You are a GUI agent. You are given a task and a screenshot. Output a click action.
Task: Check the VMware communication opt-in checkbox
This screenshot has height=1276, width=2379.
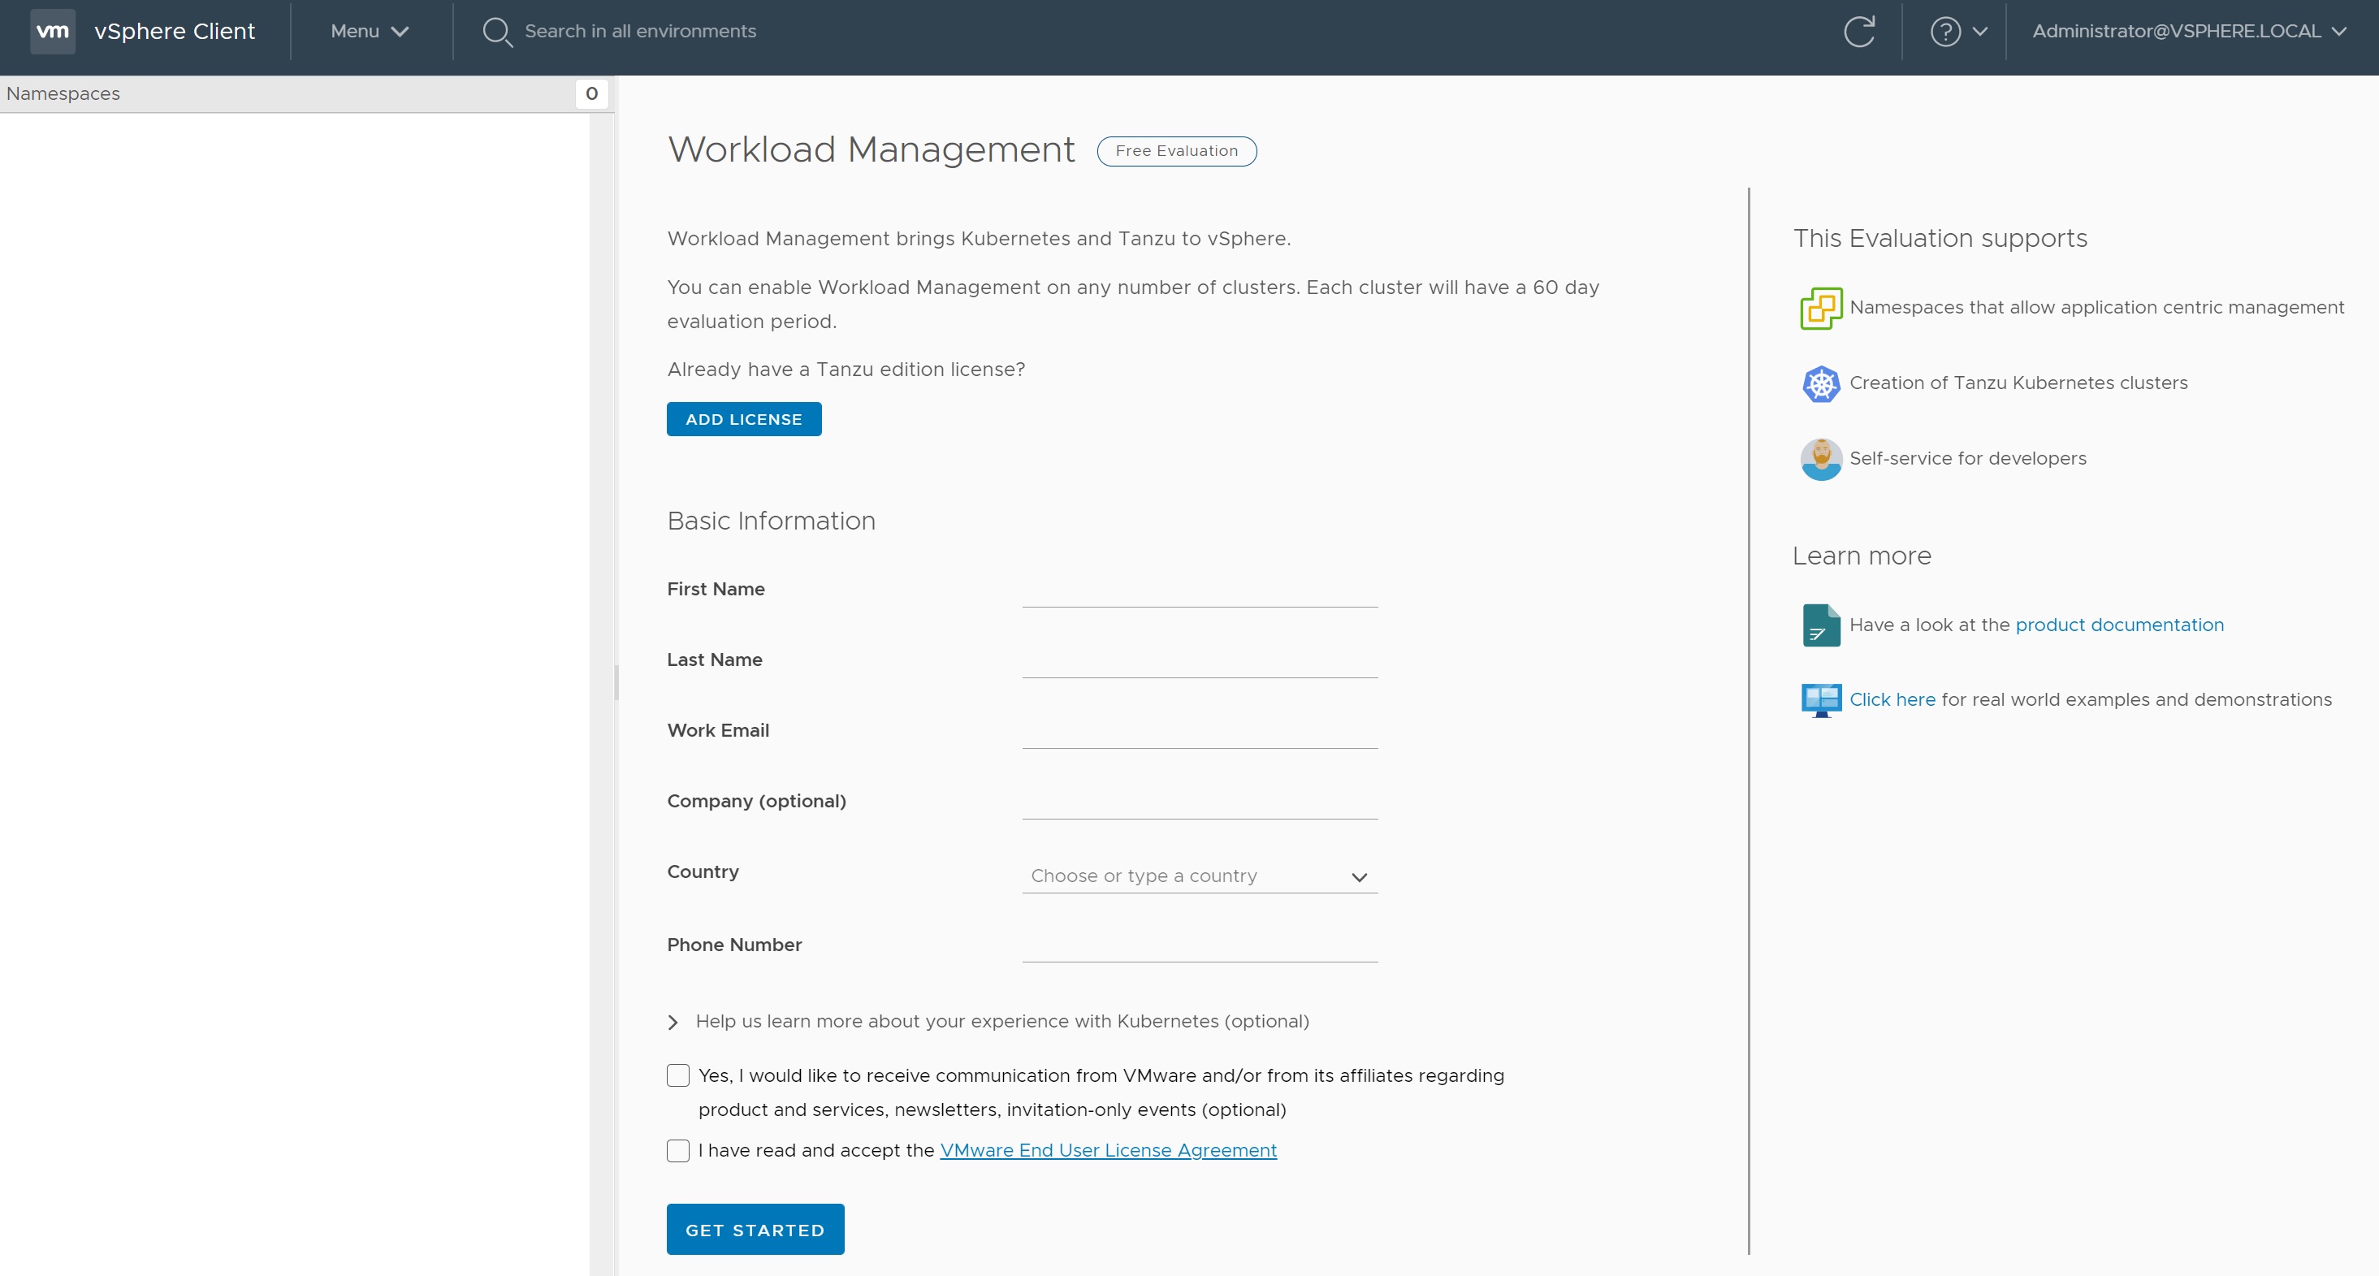pos(678,1075)
